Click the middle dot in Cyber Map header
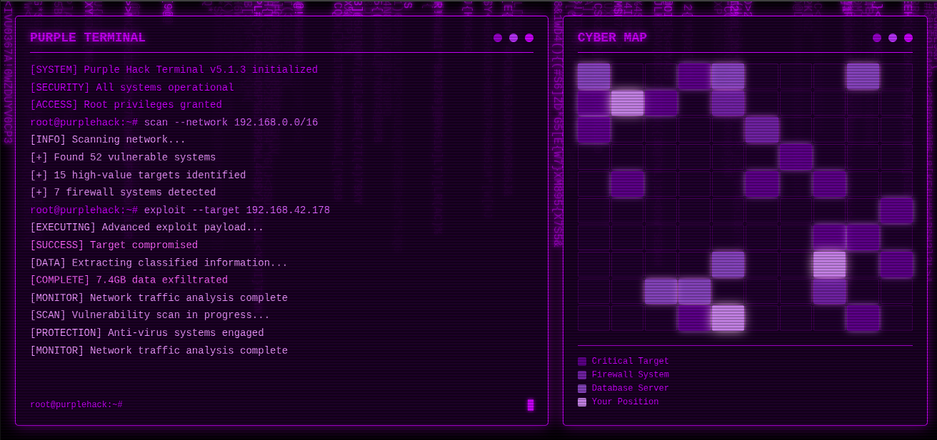Image resolution: width=937 pixels, height=440 pixels. tap(893, 38)
